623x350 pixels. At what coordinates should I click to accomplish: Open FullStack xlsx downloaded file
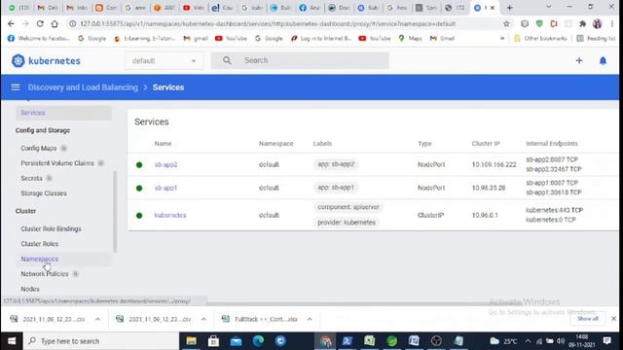point(261,319)
